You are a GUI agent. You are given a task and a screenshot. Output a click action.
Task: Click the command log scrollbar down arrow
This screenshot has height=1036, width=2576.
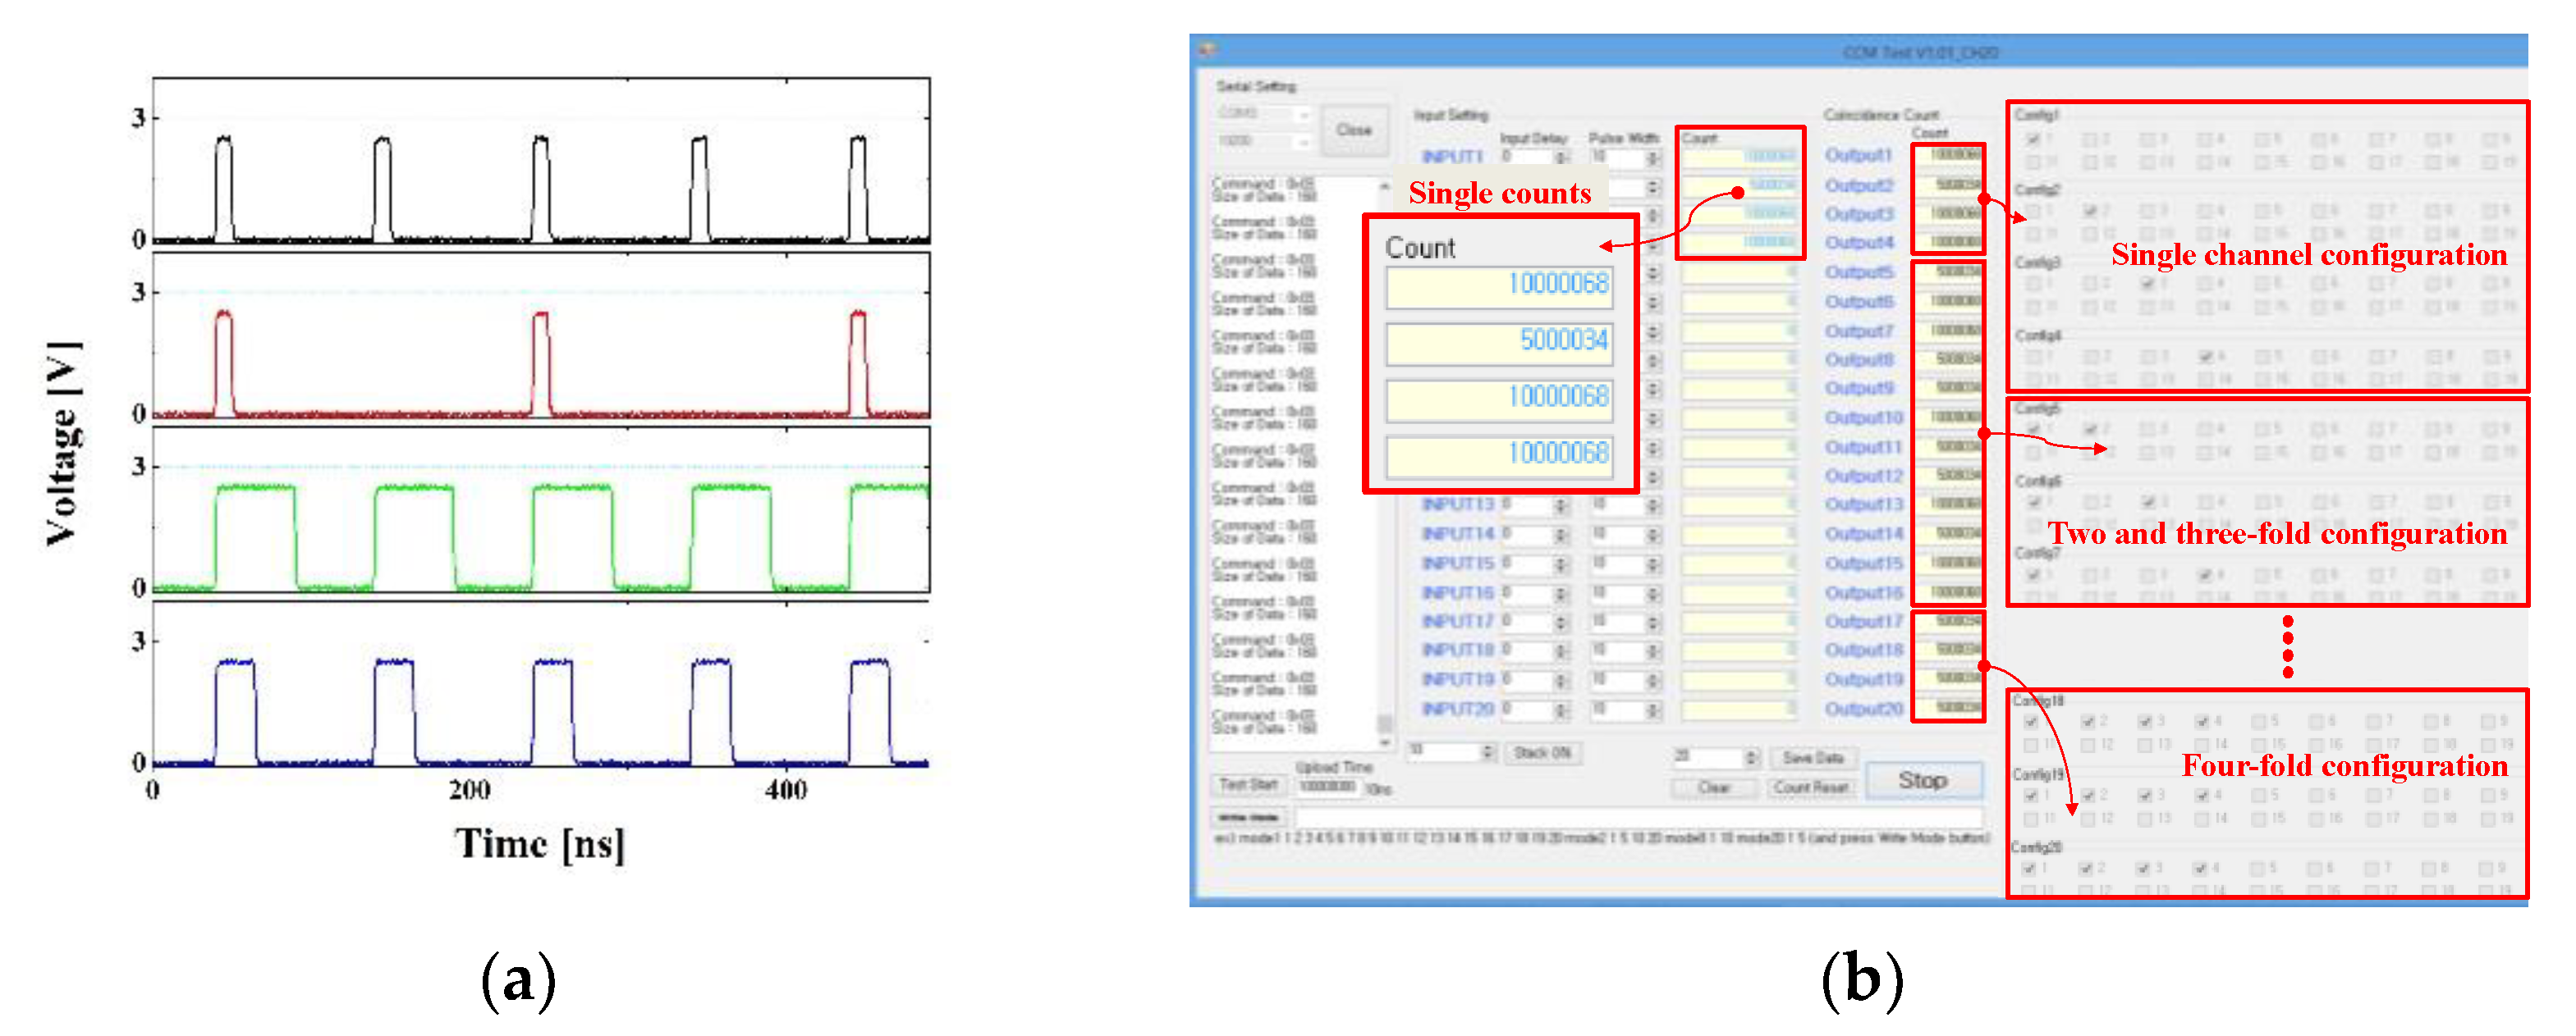(1384, 742)
